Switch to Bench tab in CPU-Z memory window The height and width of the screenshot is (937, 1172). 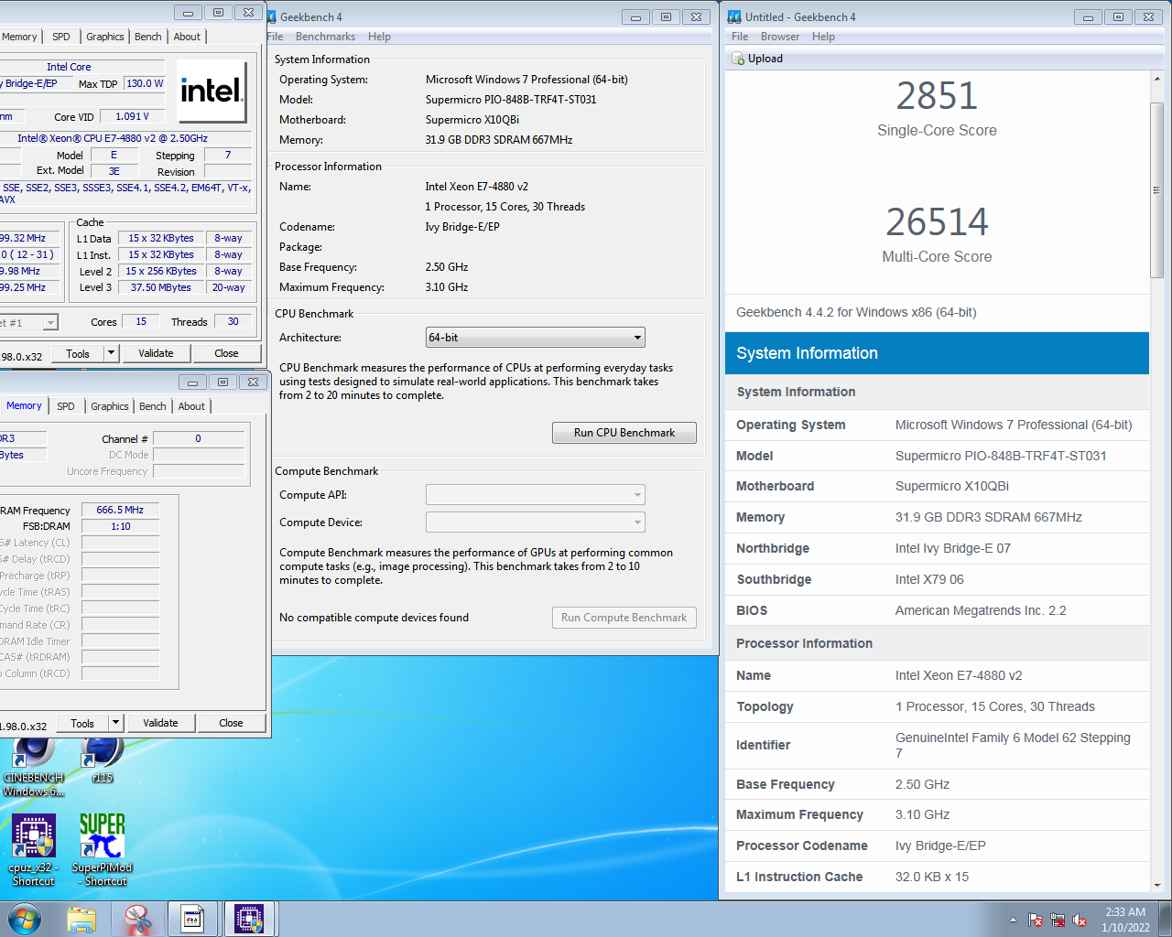tap(153, 406)
